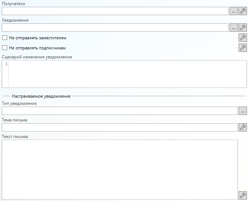The height and width of the screenshot is (201, 248).
Task: Click the wrench icon beside Получатели field
Action: (x=243, y=11)
